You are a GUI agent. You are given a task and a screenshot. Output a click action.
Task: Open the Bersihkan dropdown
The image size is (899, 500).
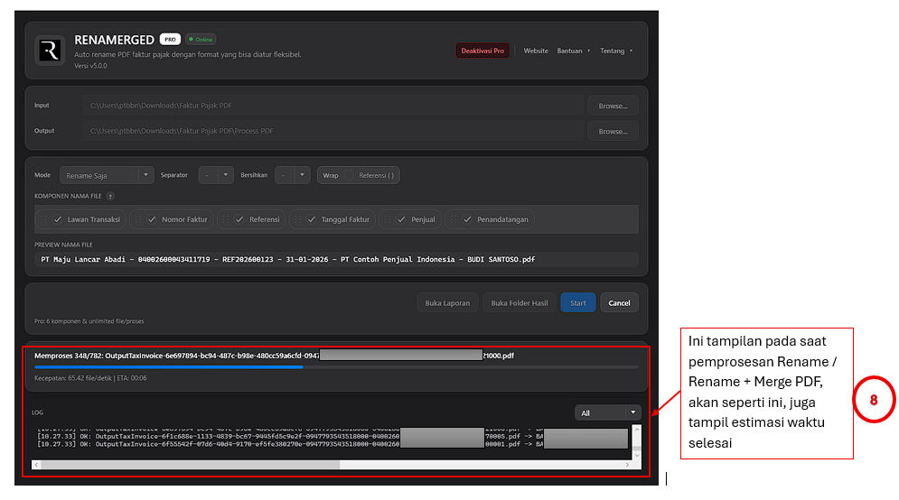point(293,175)
